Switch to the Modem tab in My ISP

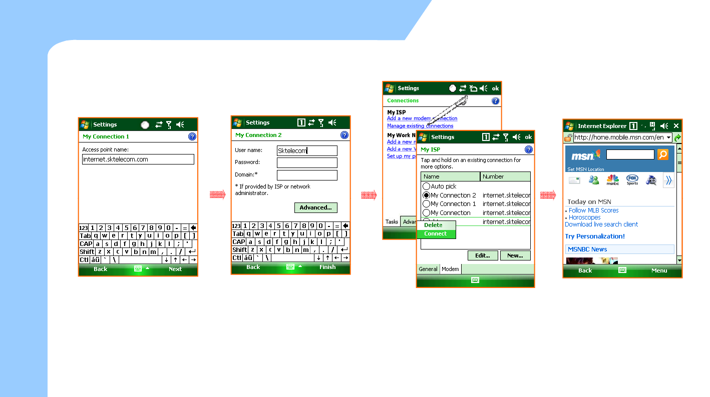pos(450,269)
